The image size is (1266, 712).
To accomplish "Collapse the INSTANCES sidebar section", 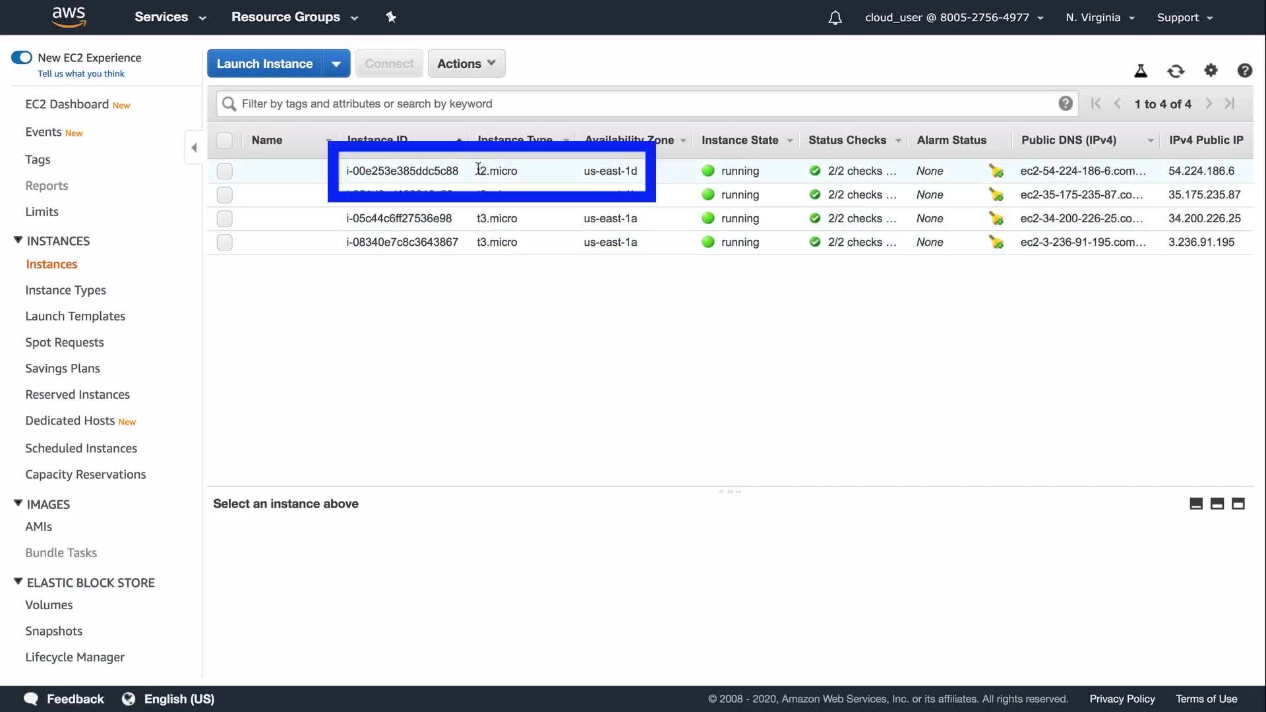I will click(18, 241).
